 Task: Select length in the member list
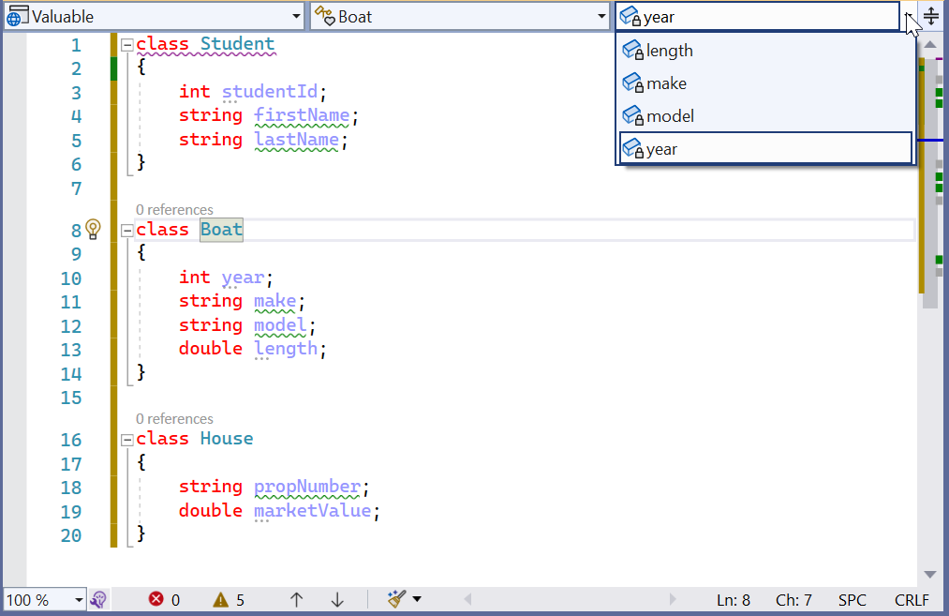point(765,51)
